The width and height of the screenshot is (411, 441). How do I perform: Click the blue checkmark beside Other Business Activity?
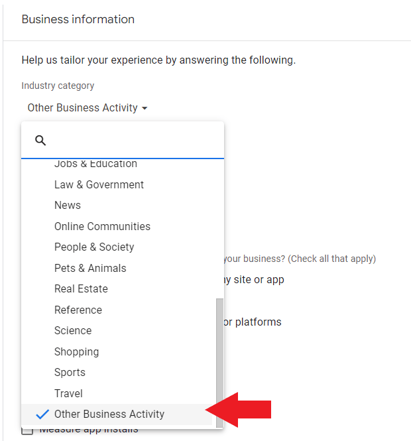point(42,414)
